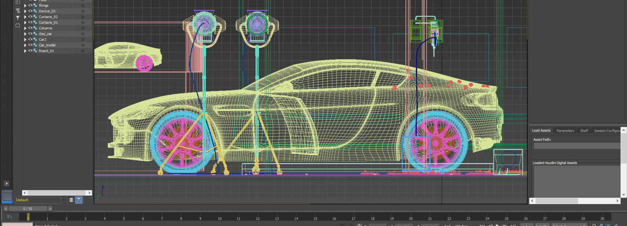
Task: Hide the Curtains_02 layer via eye icon
Action: (x=30, y=17)
